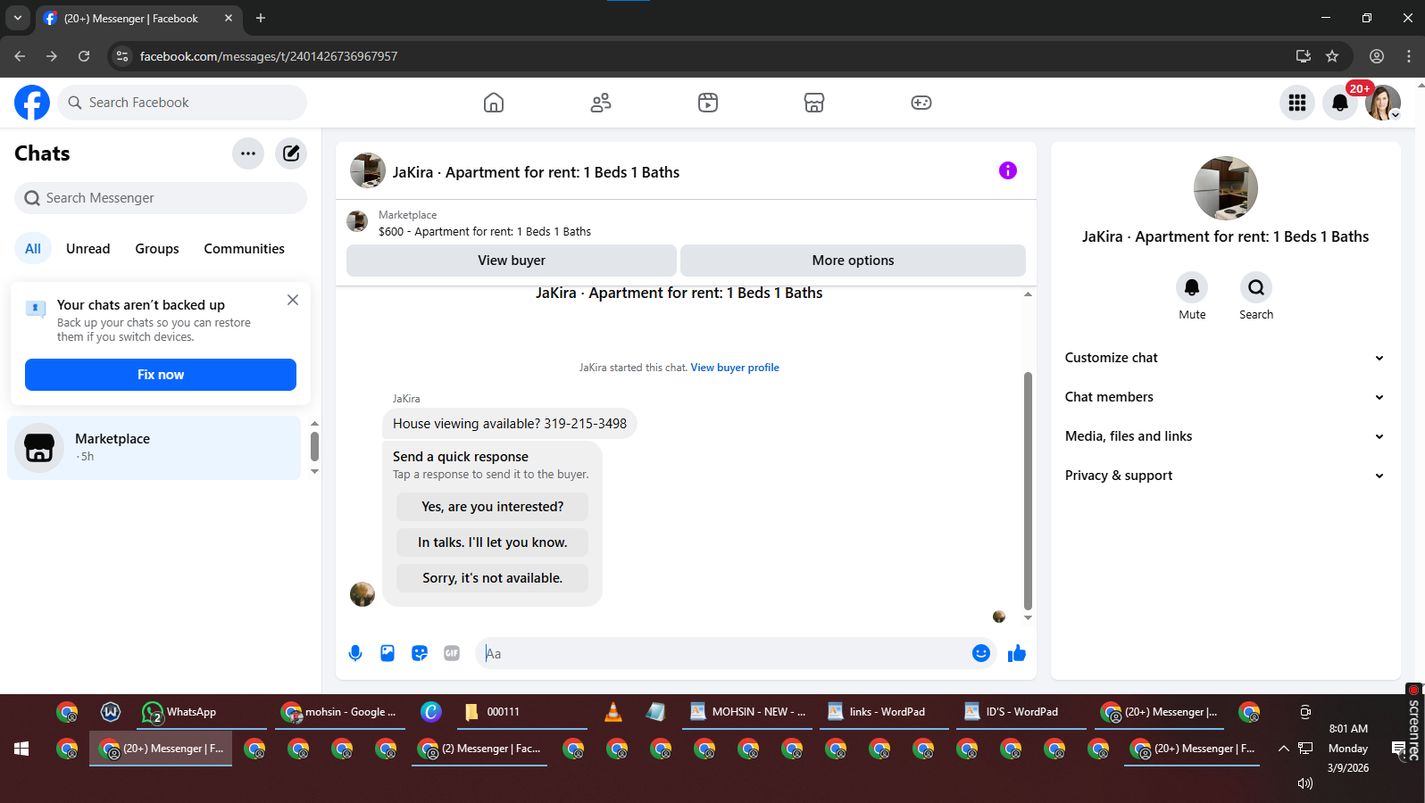This screenshot has width=1425, height=803.
Task: Open account profile picture menu
Action: [x=1383, y=103]
